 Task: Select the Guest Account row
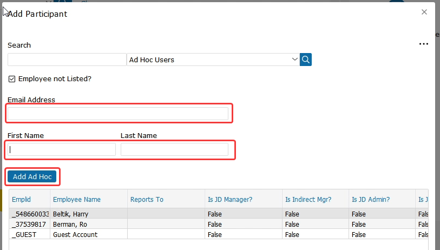[x=75, y=234]
